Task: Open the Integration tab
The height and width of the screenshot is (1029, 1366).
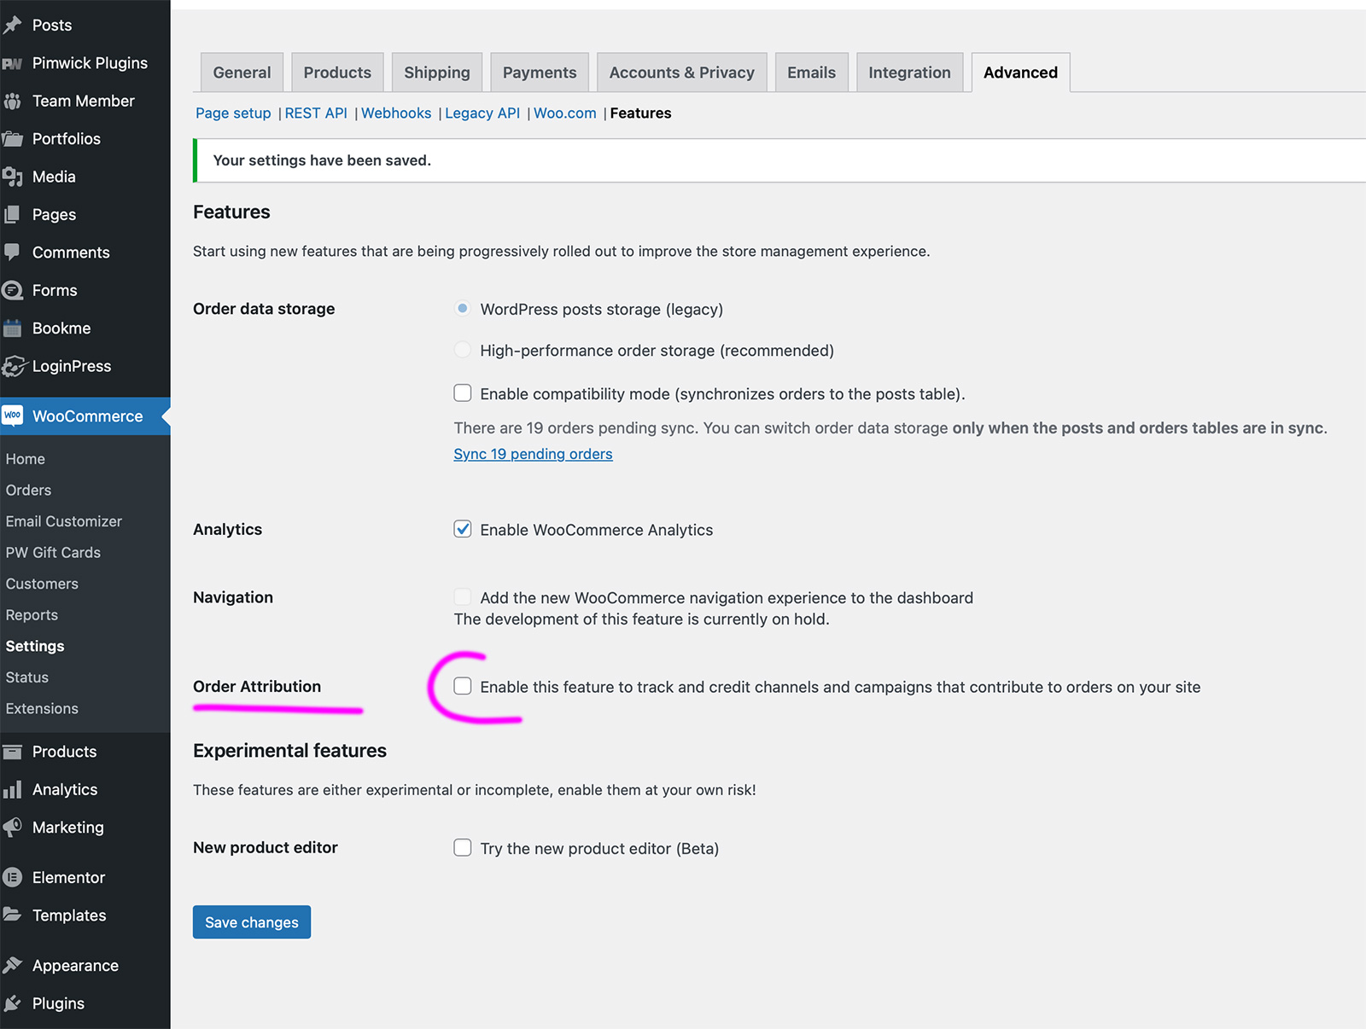Action: click(x=909, y=73)
